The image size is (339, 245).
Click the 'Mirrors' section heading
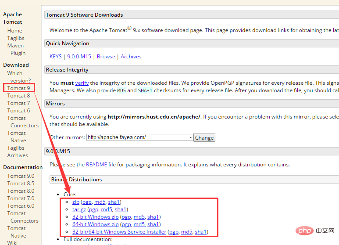55,104
